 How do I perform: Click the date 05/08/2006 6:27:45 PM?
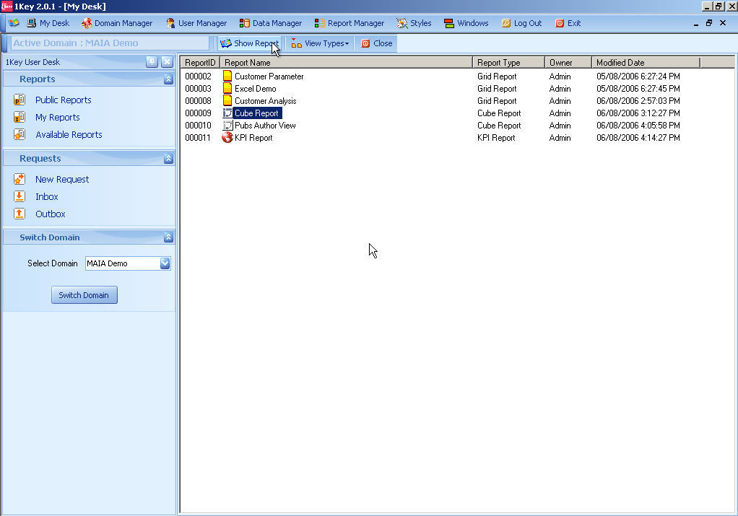click(x=638, y=89)
